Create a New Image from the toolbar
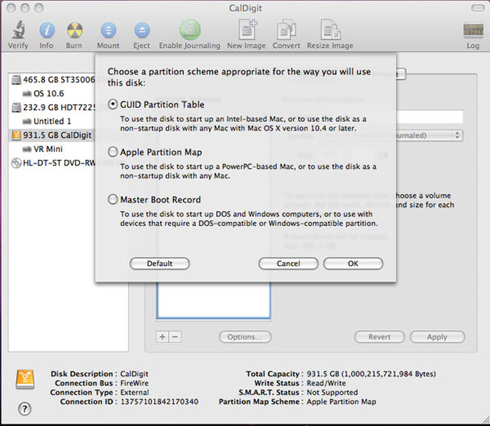The height and width of the screenshot is (426, 490). tap(246, 31)
